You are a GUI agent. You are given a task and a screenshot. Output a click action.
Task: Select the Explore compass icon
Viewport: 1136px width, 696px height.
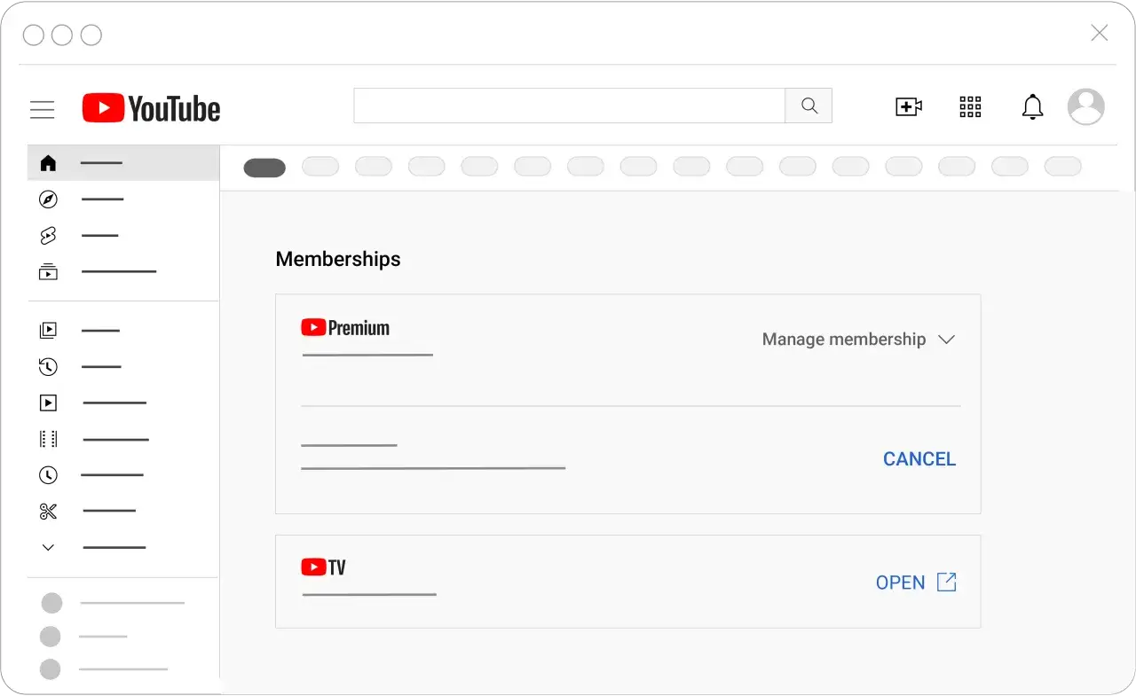(48, 199)
